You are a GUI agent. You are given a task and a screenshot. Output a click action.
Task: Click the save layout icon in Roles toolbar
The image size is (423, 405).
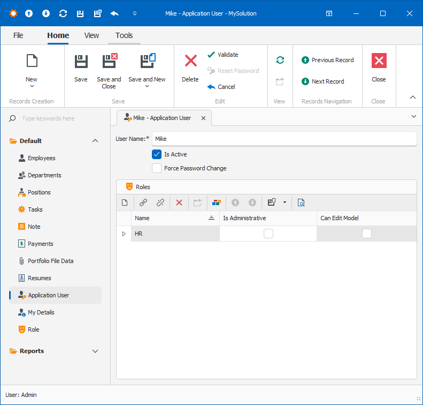pyautogui.click(x=272, y=202)
